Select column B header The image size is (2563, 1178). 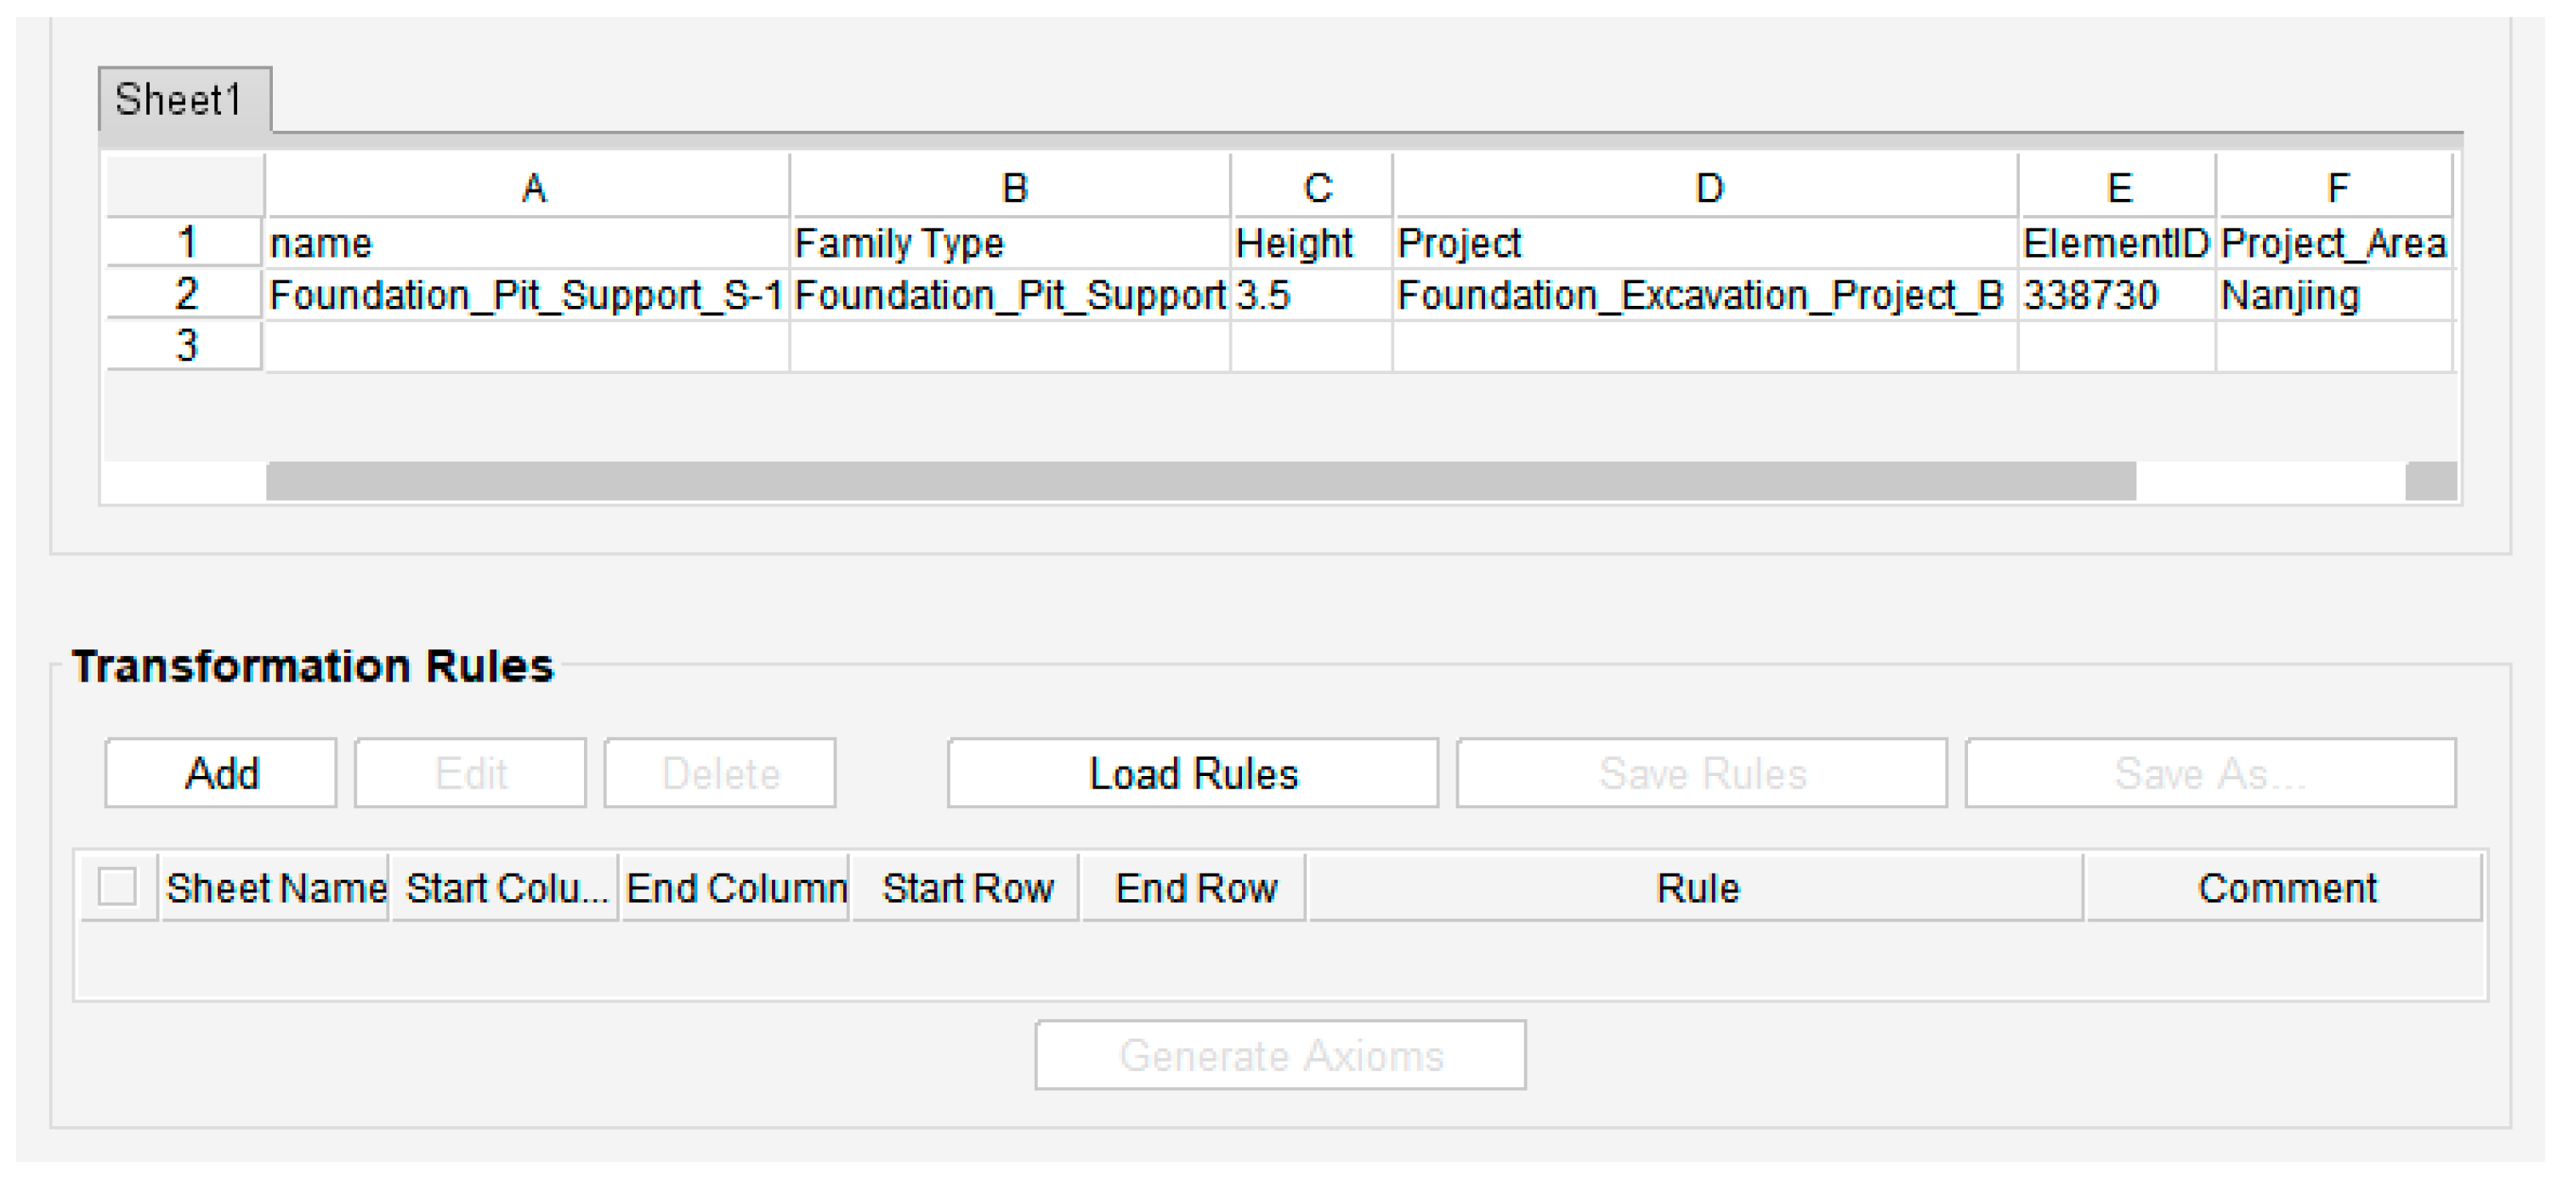click(1011, 187)
